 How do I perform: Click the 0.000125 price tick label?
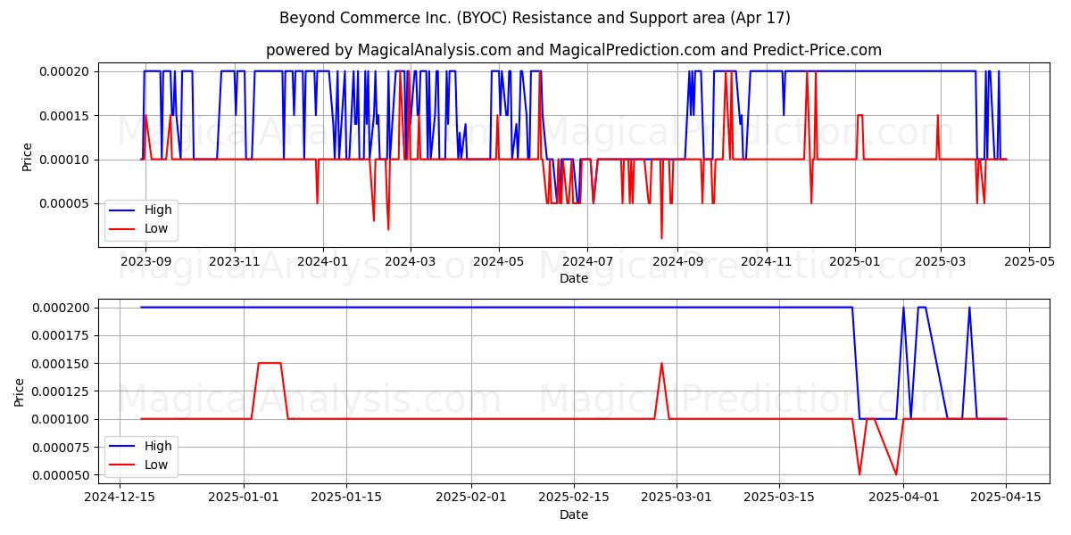(62, 391)
